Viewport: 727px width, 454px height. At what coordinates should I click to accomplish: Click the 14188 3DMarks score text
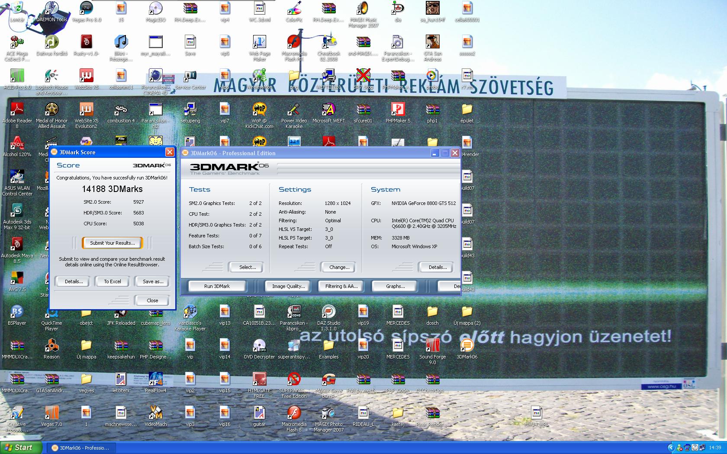tap(112, 189)
